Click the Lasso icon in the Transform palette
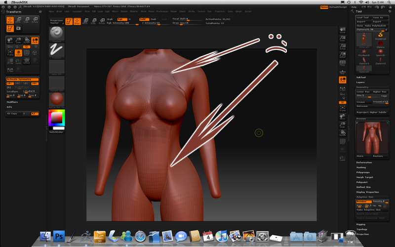 18,61
